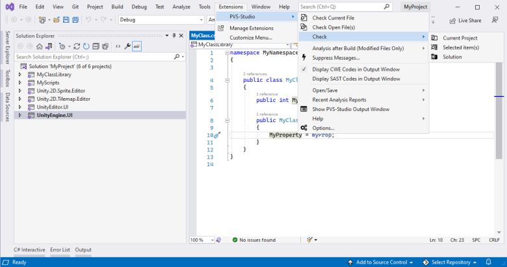Click the Show All Files icon
The height and width of the screenshot is (267, 507).
pyautogui.click(x=105, y=47)
